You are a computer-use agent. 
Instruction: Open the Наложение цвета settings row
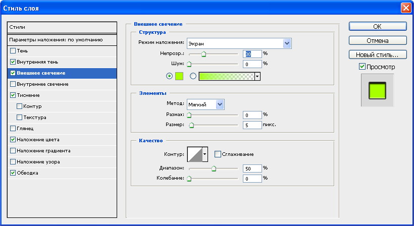click(62, 139)
